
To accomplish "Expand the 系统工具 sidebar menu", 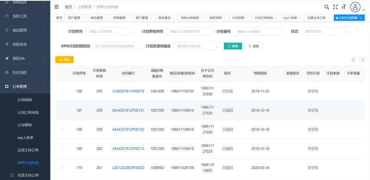I will pos(44,16).
